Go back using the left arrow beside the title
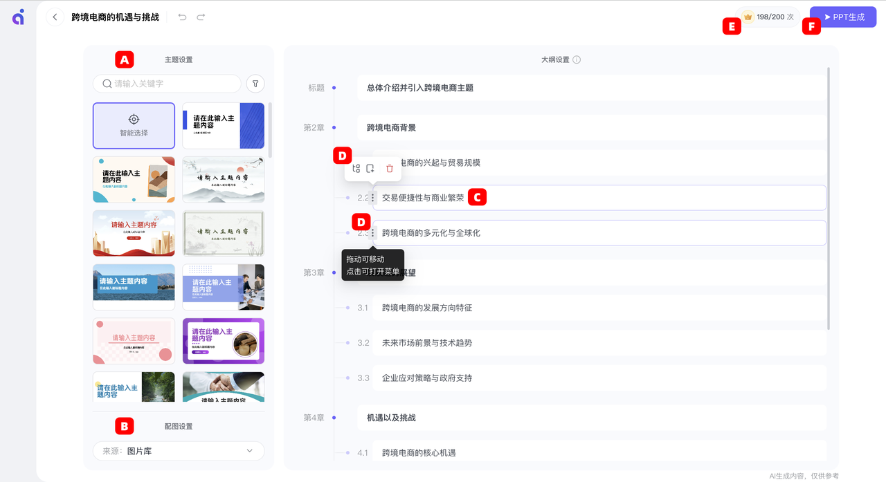886x482 pixels. pyautogui.click(x=55, y=17)
